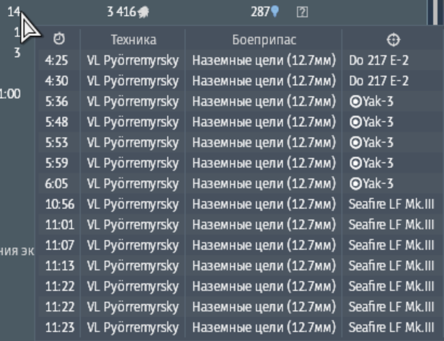Click the clock icon in the time column header
The width and height of the screenshot is (444, 341).
[59, 39]
